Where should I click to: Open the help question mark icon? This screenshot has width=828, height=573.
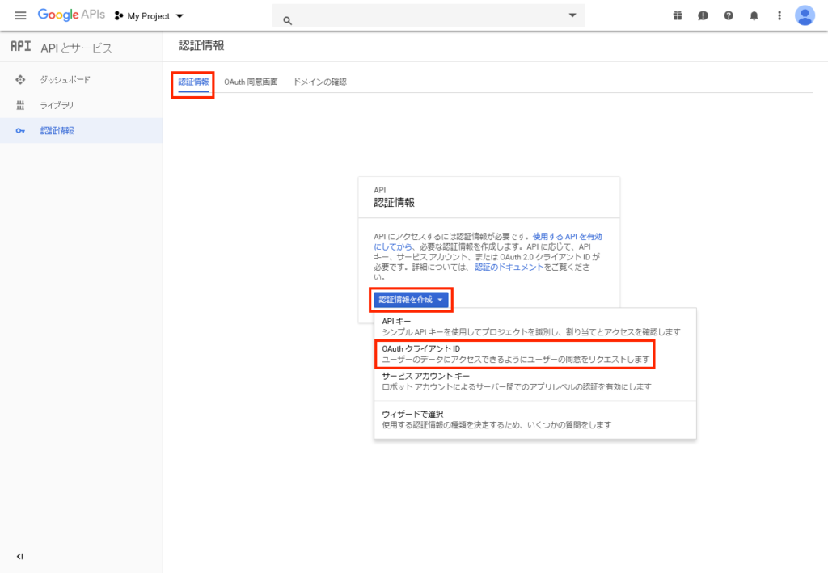[729, 15]
